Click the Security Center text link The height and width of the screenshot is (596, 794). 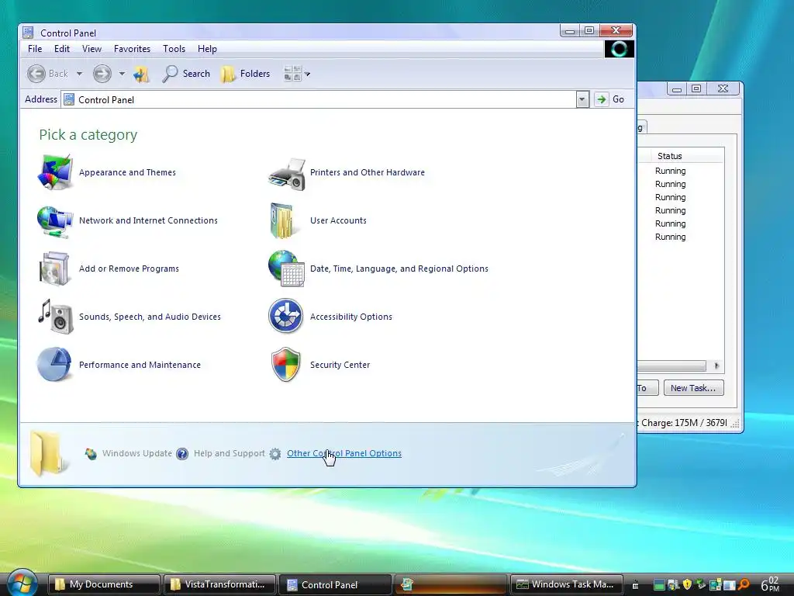(x=340, y=365)
